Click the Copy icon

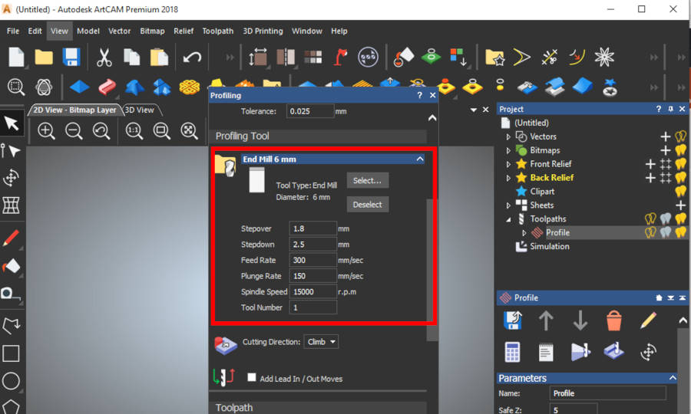coord(131,58)
